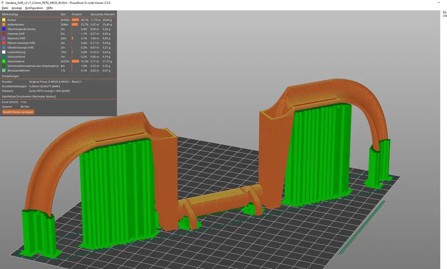
Task: Open the Konfiguration menu
Action: [x=34, y=8]
